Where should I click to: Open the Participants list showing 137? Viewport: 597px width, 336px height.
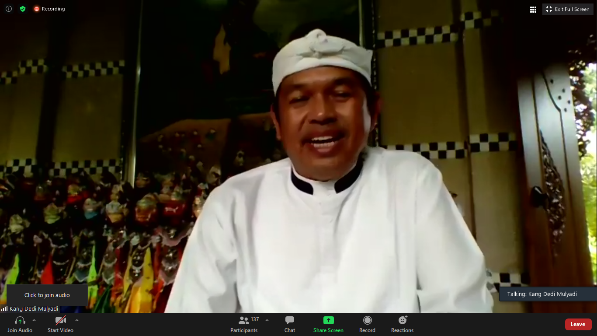point(245,324)
